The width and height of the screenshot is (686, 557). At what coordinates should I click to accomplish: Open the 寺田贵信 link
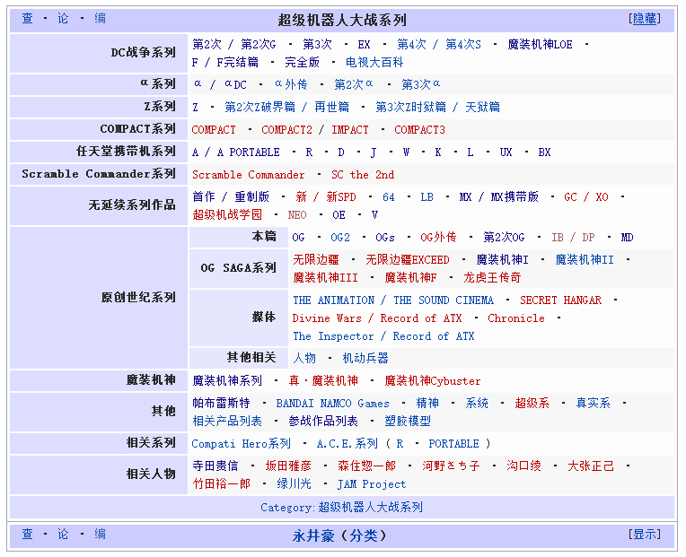[x=215, y=466]
